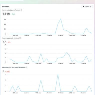Select the 1.646 reach total
The width and height of the screenshot is (95, 95).
point(6,14)
